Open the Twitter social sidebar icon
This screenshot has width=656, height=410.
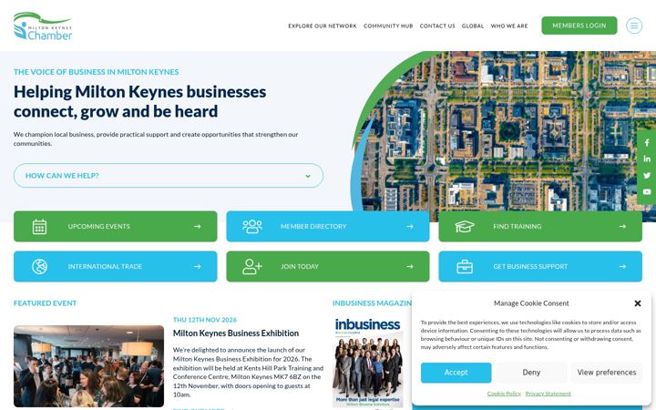point(647,175)
